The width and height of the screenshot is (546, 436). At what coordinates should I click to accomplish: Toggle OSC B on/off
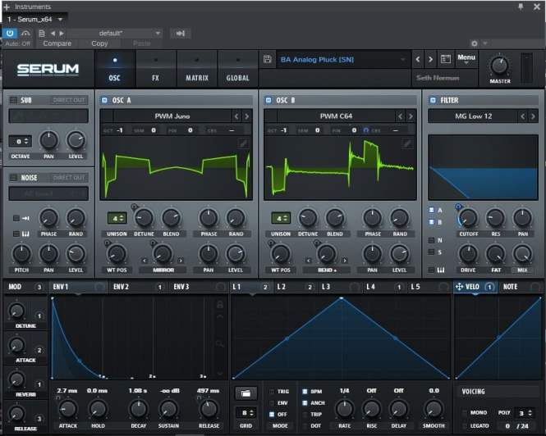point(268,100)
